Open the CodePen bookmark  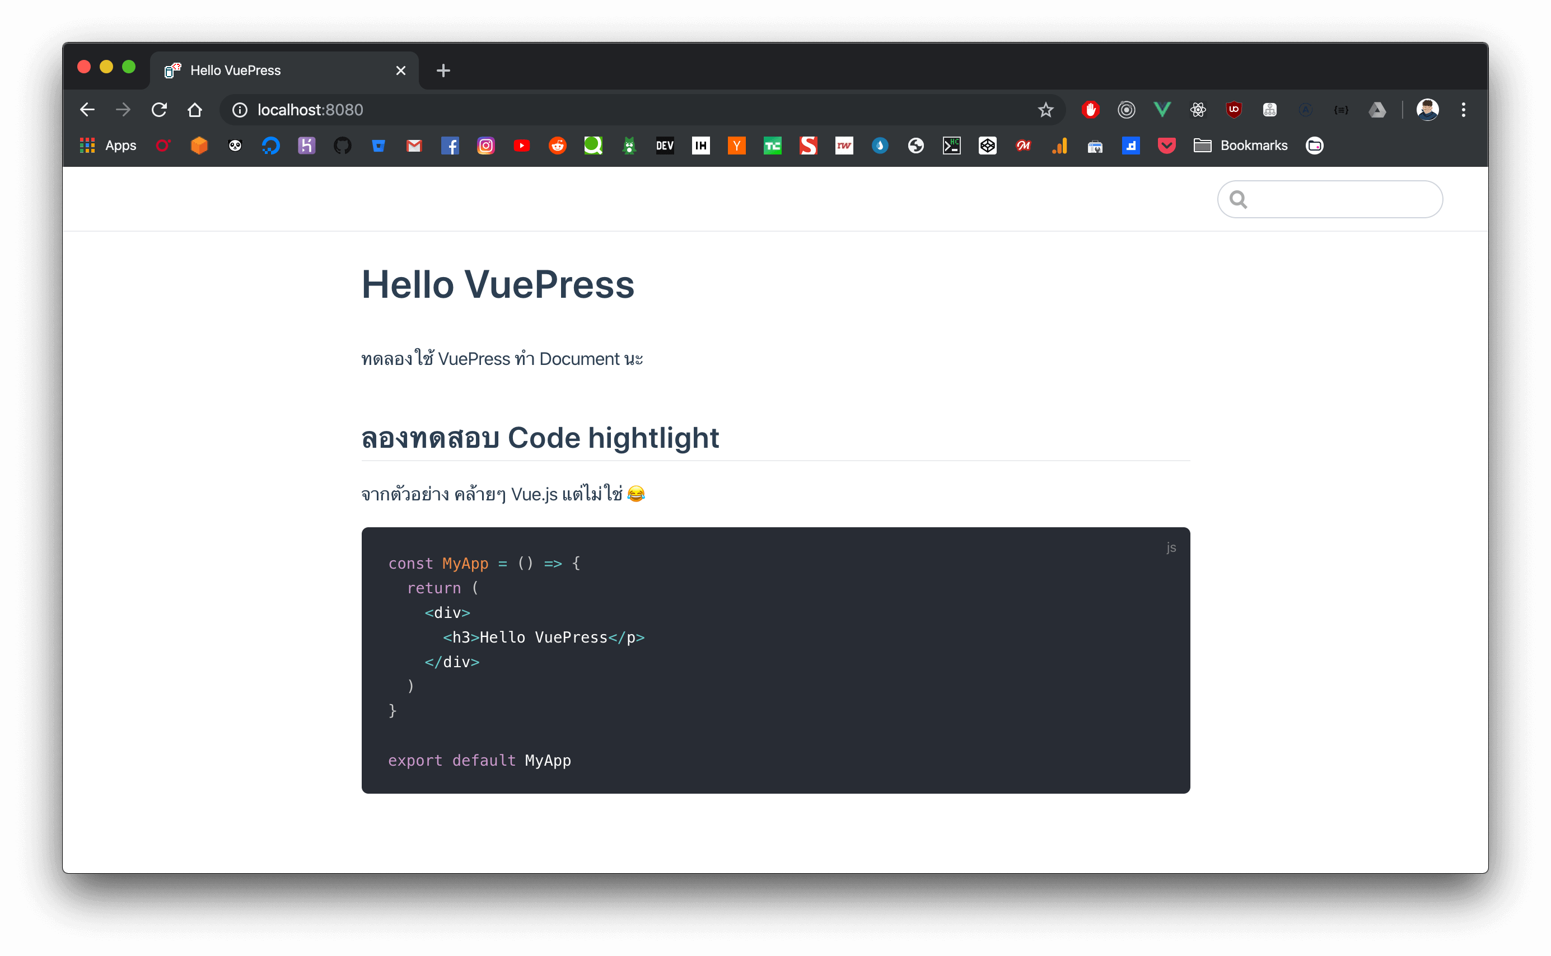click(x=987, y=146)
